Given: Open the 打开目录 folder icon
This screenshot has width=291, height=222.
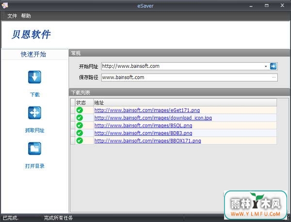Looking at the screenshot, I should tap(34, 148).
